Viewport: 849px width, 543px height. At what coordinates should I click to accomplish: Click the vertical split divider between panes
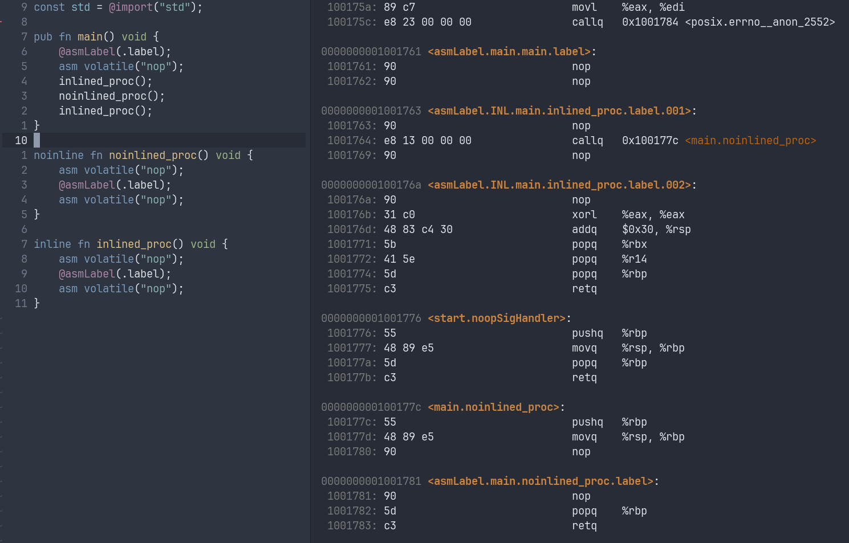[310, 271]
